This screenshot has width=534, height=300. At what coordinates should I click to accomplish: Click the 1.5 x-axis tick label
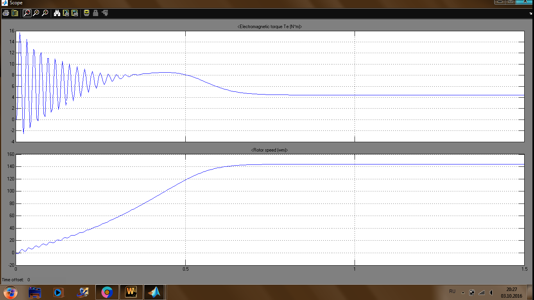point(524,269)
